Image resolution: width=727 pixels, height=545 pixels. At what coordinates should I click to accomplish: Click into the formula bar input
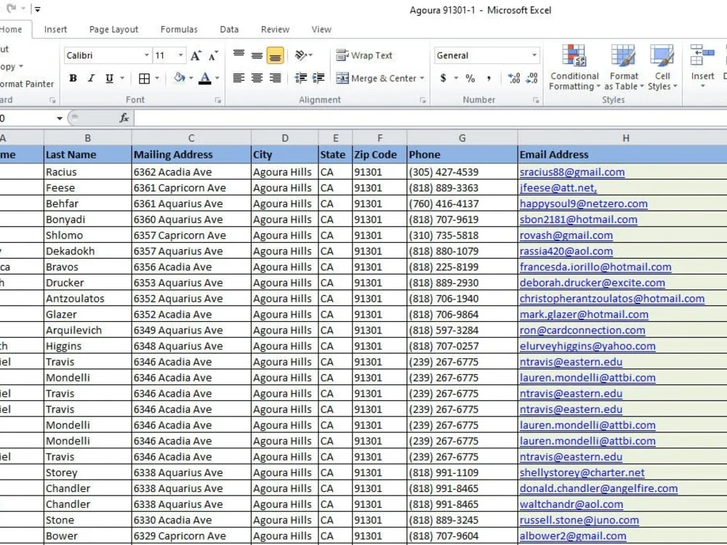[430, 118]
